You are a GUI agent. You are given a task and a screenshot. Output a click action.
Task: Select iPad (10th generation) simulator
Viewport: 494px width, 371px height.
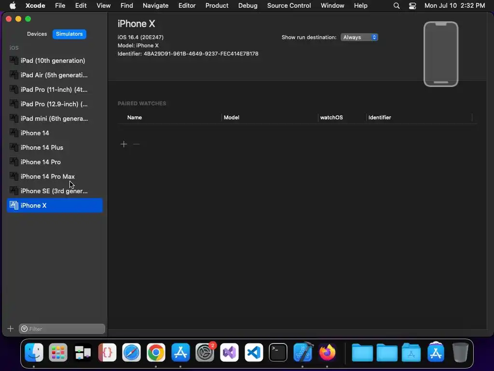coord(55,60)
